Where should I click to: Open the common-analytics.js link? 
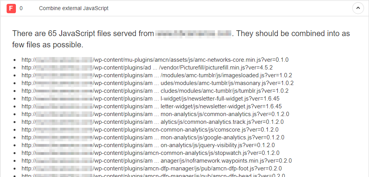click(x=155, y=114)
